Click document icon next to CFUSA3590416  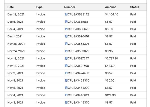(66, 36)
